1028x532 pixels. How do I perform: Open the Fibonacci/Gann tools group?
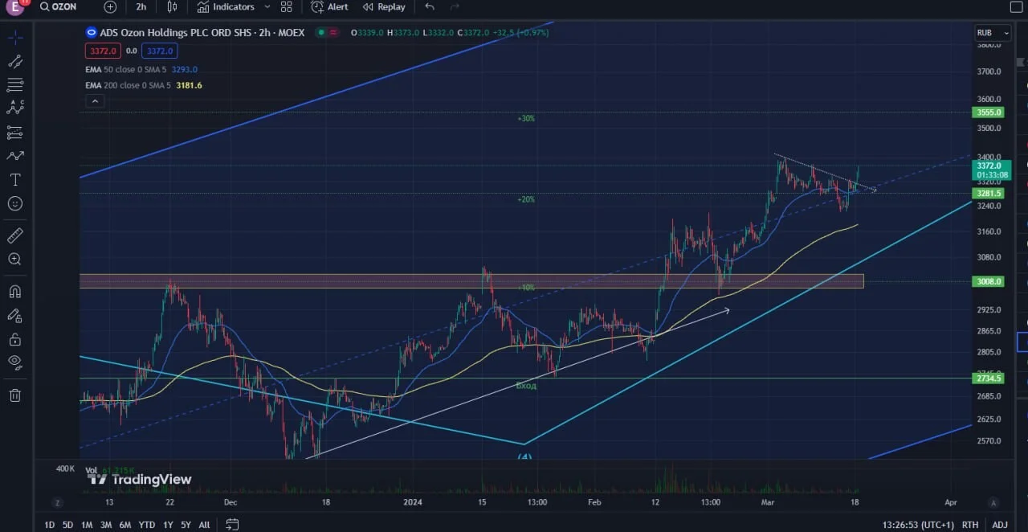[x=15, y=84]
